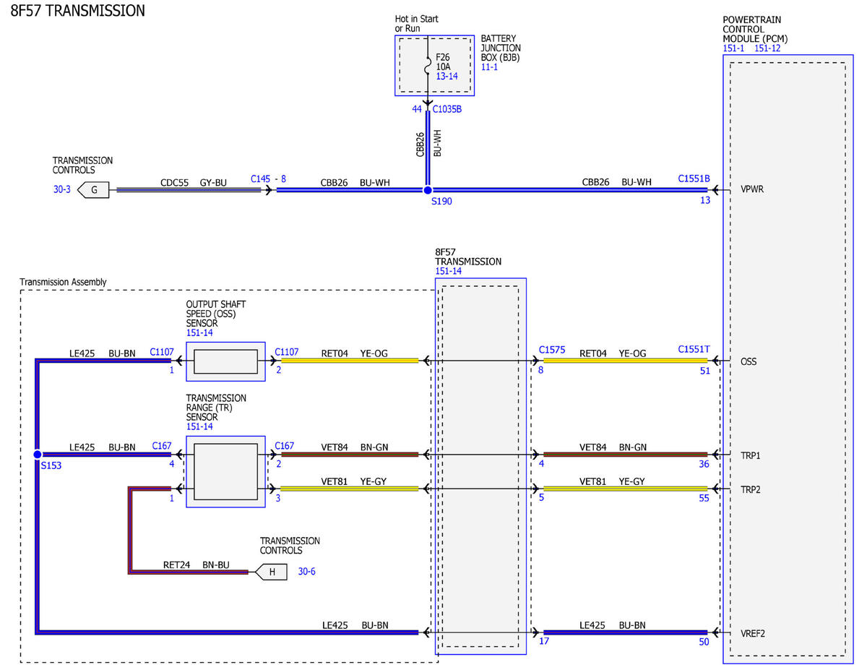Follow the 151-1 PCM page link
The height and width of the screenshot is (670, 867).
734,48
